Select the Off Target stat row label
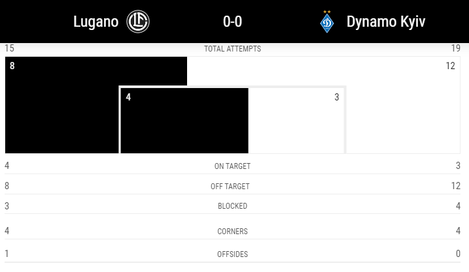Viewport: 469px width, 272px height. pyautogui.click(x=230, y=187)
